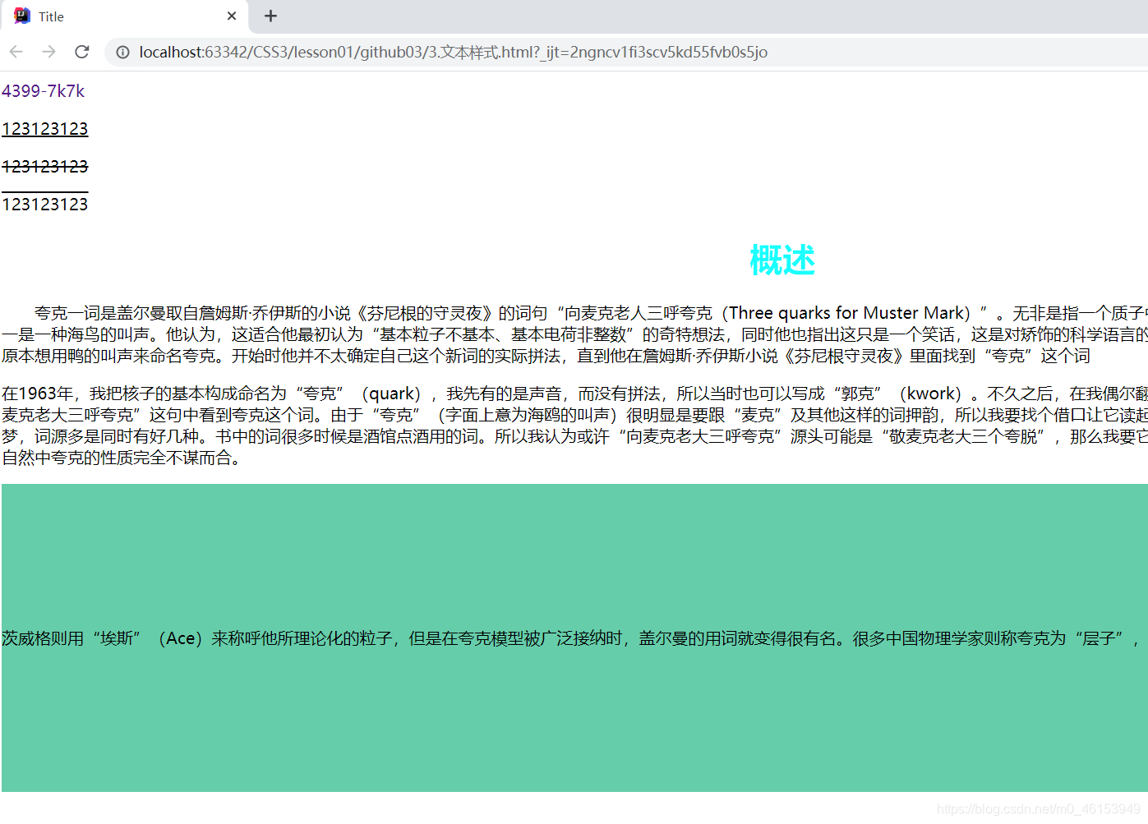Click the info icon before localhost URL
The image size is (1148, 824).
point(122,51)
